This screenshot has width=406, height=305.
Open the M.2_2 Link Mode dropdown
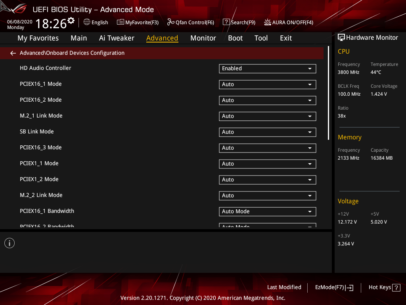pos(268,195)
